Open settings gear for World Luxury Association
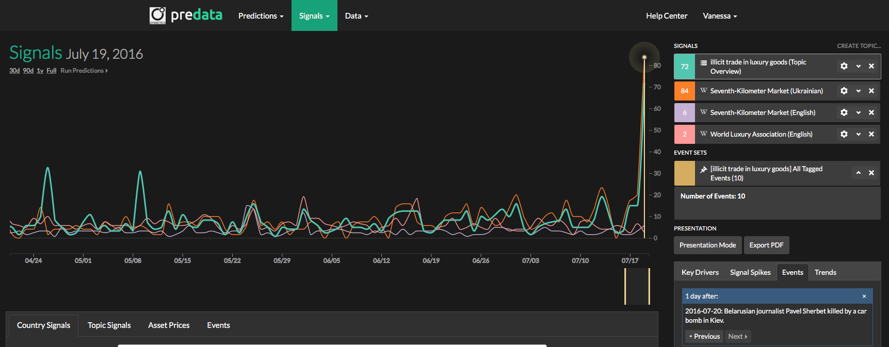 click(x=844, y=134)
